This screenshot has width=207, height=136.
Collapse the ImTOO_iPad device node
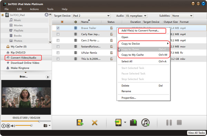2,15
